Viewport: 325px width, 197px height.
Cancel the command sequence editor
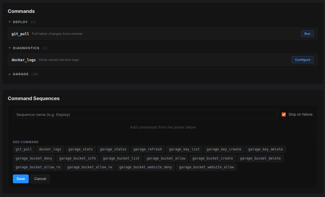(40, 179)
